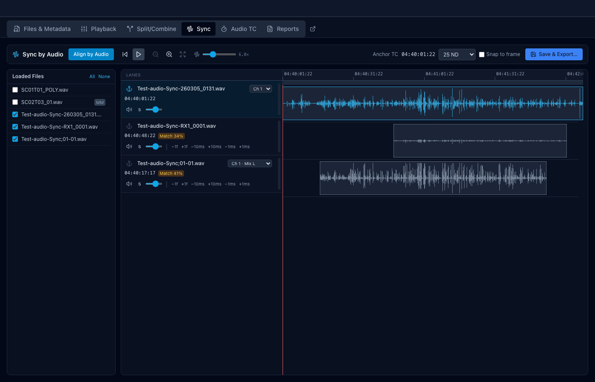Uncheck Test-audio-Sync;01-01.wav in Loaded Files
The width and height of the screenshot is (595, 382).
click(x=15, y=139)
